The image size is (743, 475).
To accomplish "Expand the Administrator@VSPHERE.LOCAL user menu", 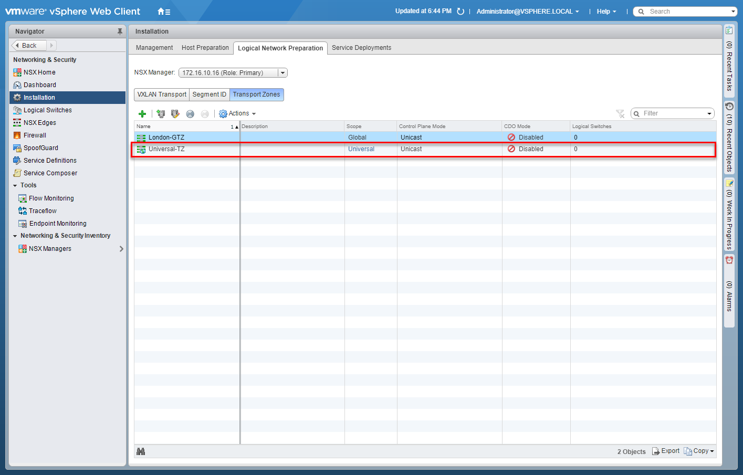I will pyautogui.click(x=527, y=12).
